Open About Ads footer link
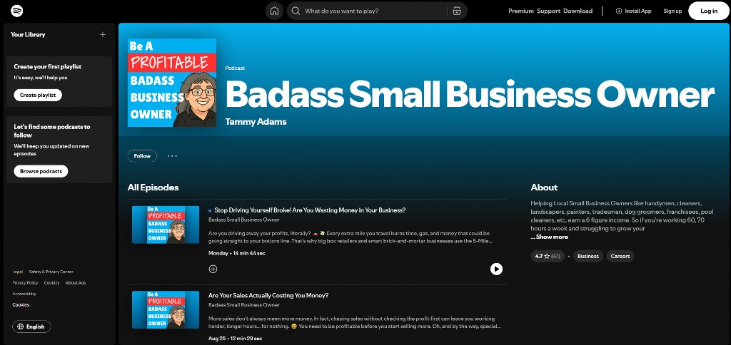 click(76, 282)
